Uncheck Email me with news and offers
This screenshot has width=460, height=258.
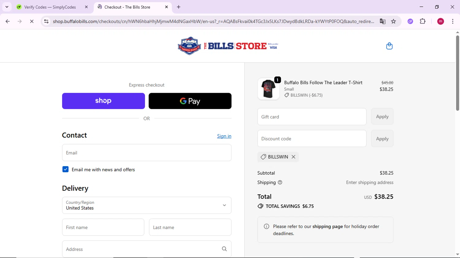65,169
